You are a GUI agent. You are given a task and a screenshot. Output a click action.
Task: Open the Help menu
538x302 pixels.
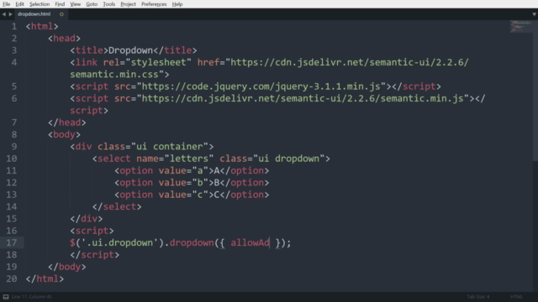[177, 4]
